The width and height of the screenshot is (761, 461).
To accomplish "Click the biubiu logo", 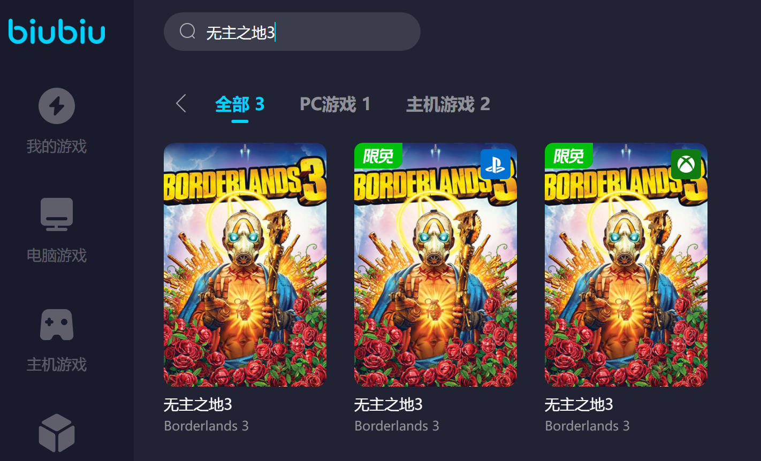I will tap(57, 31).
